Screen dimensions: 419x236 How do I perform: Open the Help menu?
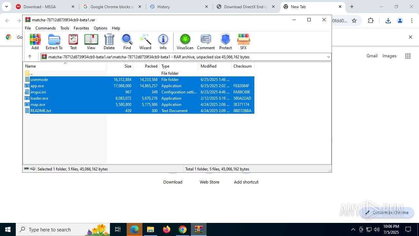point(116,28)
